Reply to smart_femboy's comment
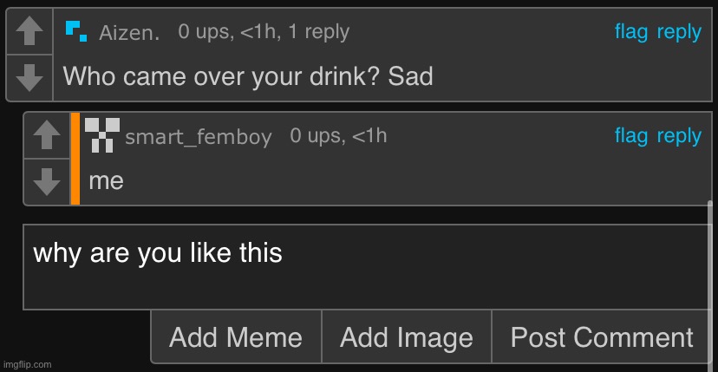 (x=679, y=135)
